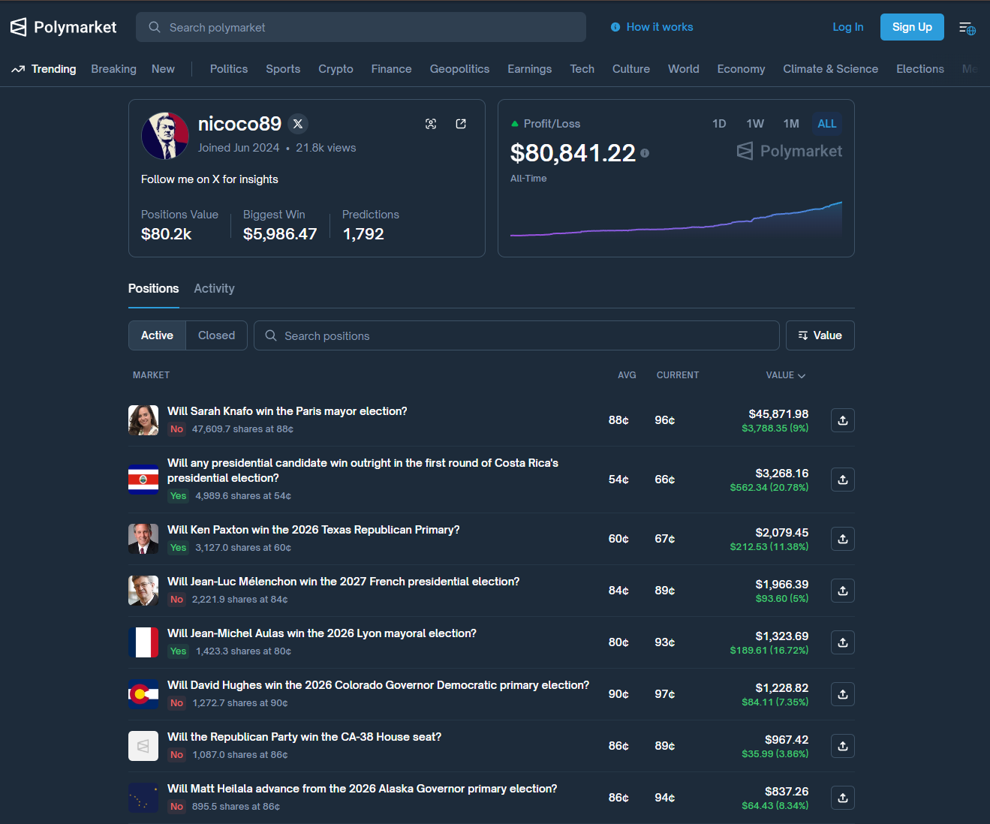990x824 pixels.
Task: Click the Polymarket logo in header
Action: pyautogui.click(x=64, y=28)
